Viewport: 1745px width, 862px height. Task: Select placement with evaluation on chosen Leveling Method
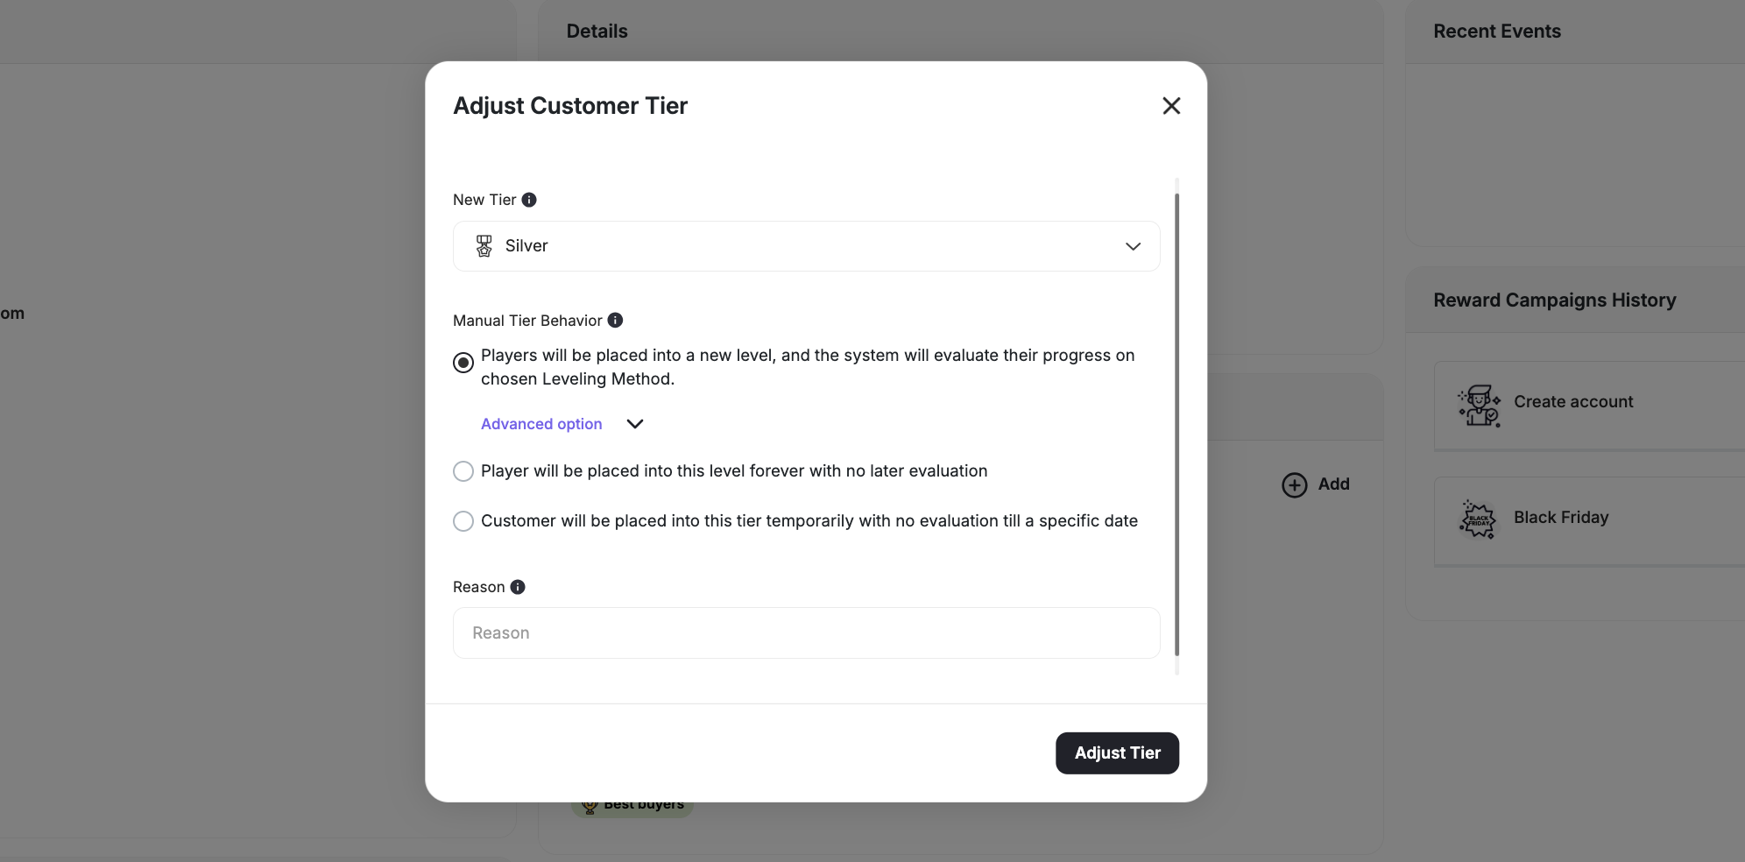pyautogui.click(x=463, y=362)
